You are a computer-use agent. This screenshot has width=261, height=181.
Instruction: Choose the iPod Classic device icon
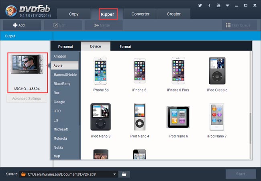pos(217,71)
